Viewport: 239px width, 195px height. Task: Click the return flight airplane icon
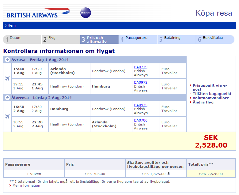pyautogui.click(x=7, y=116)
